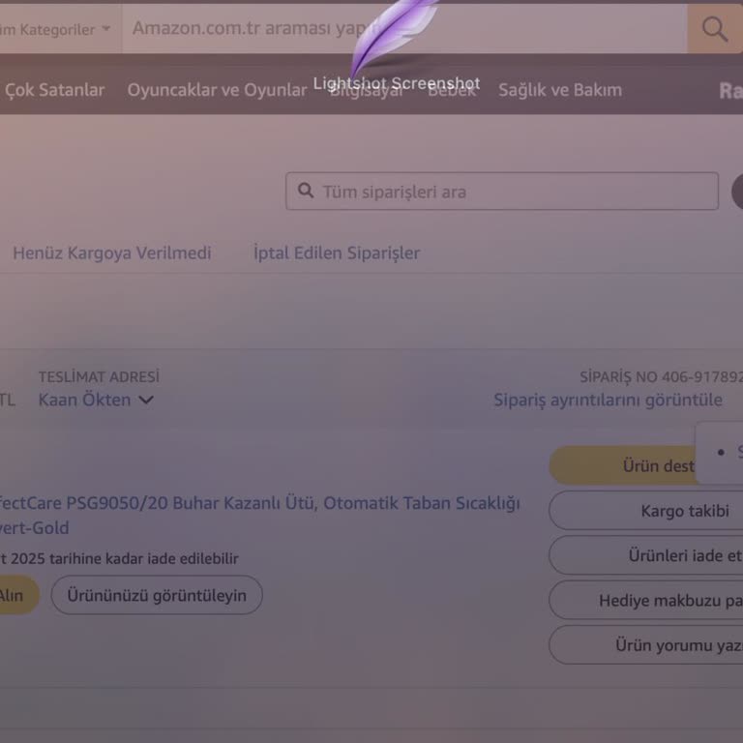Click magnifier icon in order search box

pos(306,191)
